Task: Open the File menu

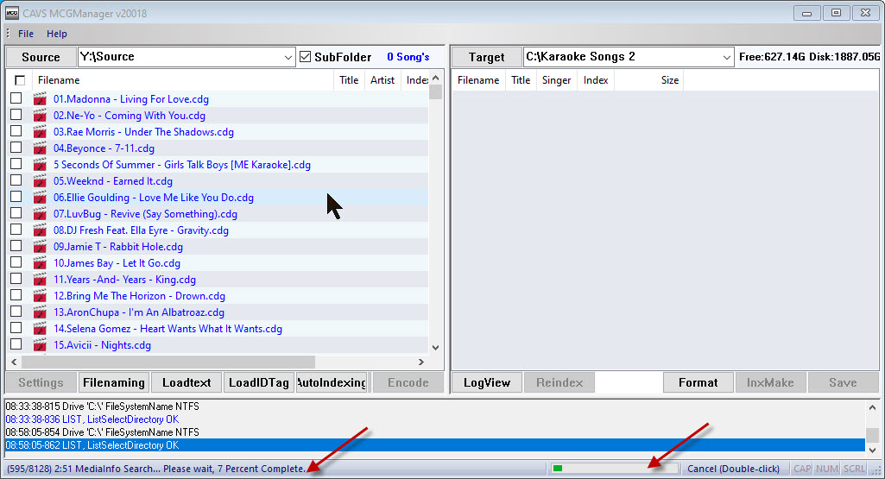Action: [25, 34]
